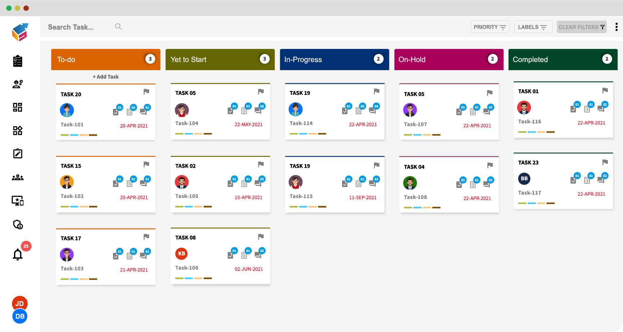Click the Add Task button
Screen dimensions: 623x332
[105, 77]
